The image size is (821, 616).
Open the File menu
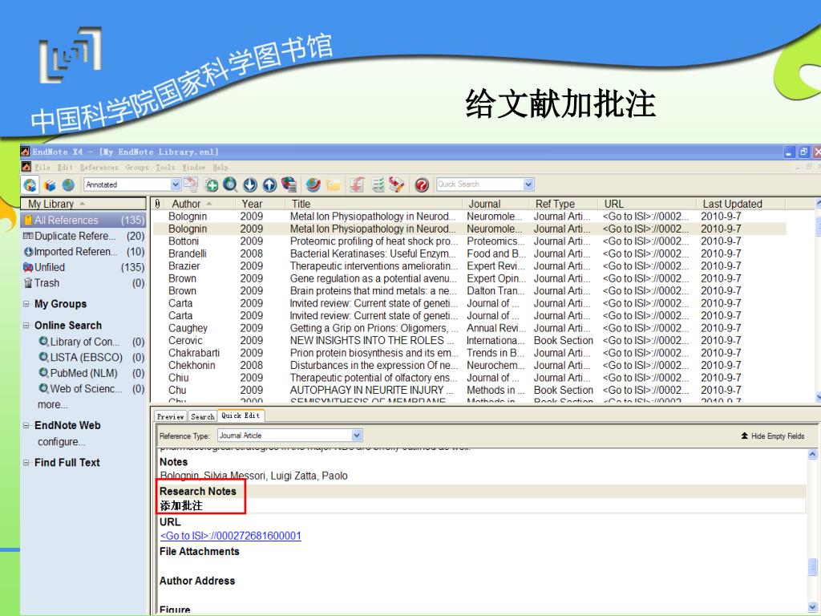coord(42,167)
